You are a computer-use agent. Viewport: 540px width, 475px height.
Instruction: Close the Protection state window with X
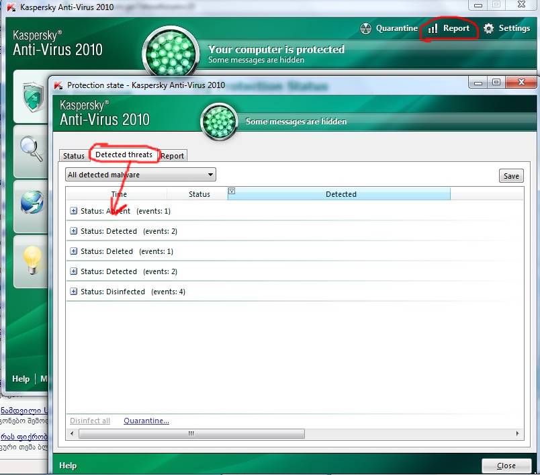(521, 83)
